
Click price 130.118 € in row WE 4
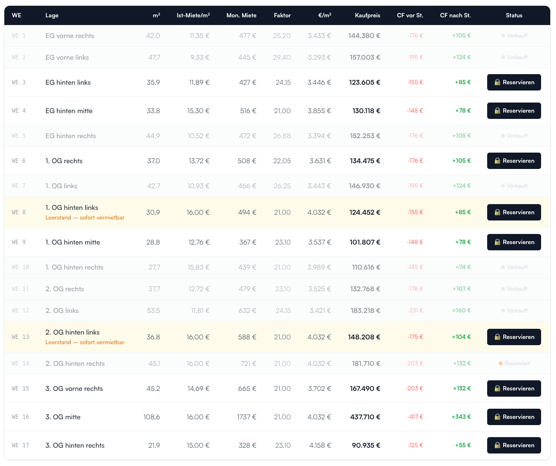click(x=366, y=111)
